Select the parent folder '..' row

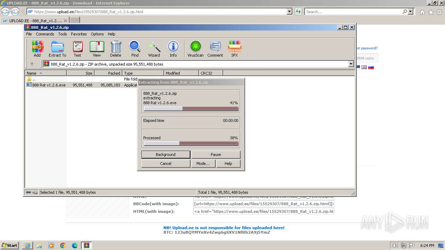pos(82,79)
